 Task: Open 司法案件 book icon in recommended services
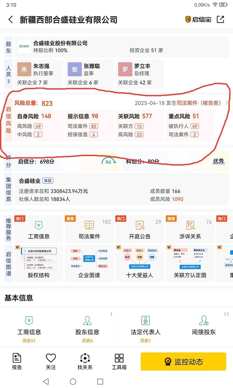tap(89, 225)
